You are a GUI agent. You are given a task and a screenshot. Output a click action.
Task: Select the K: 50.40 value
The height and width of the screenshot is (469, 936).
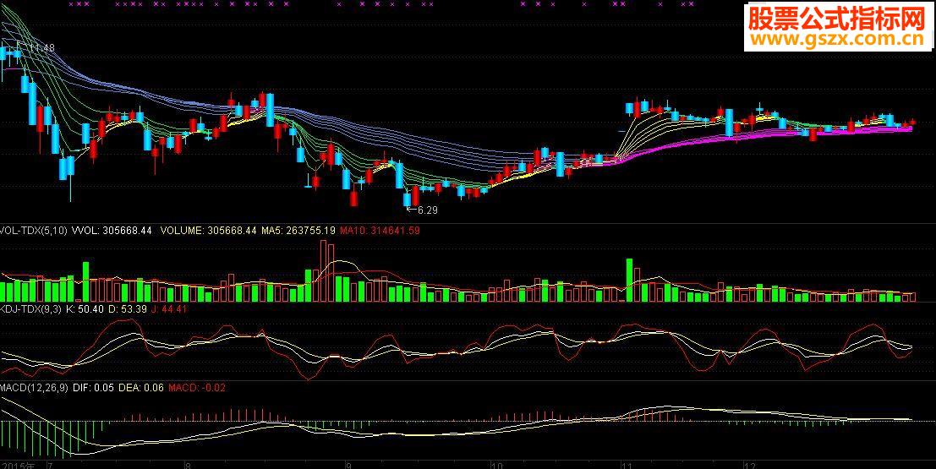click(x=85, y=308)
